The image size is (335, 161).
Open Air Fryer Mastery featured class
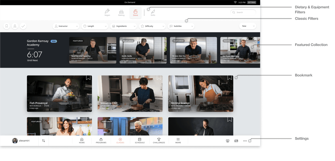[x=240, y=50]
